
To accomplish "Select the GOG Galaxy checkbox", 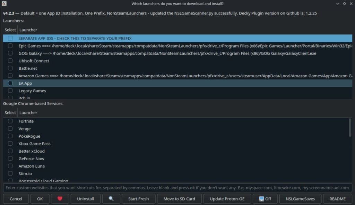I will pyautogui.click(x=10, y=53).
